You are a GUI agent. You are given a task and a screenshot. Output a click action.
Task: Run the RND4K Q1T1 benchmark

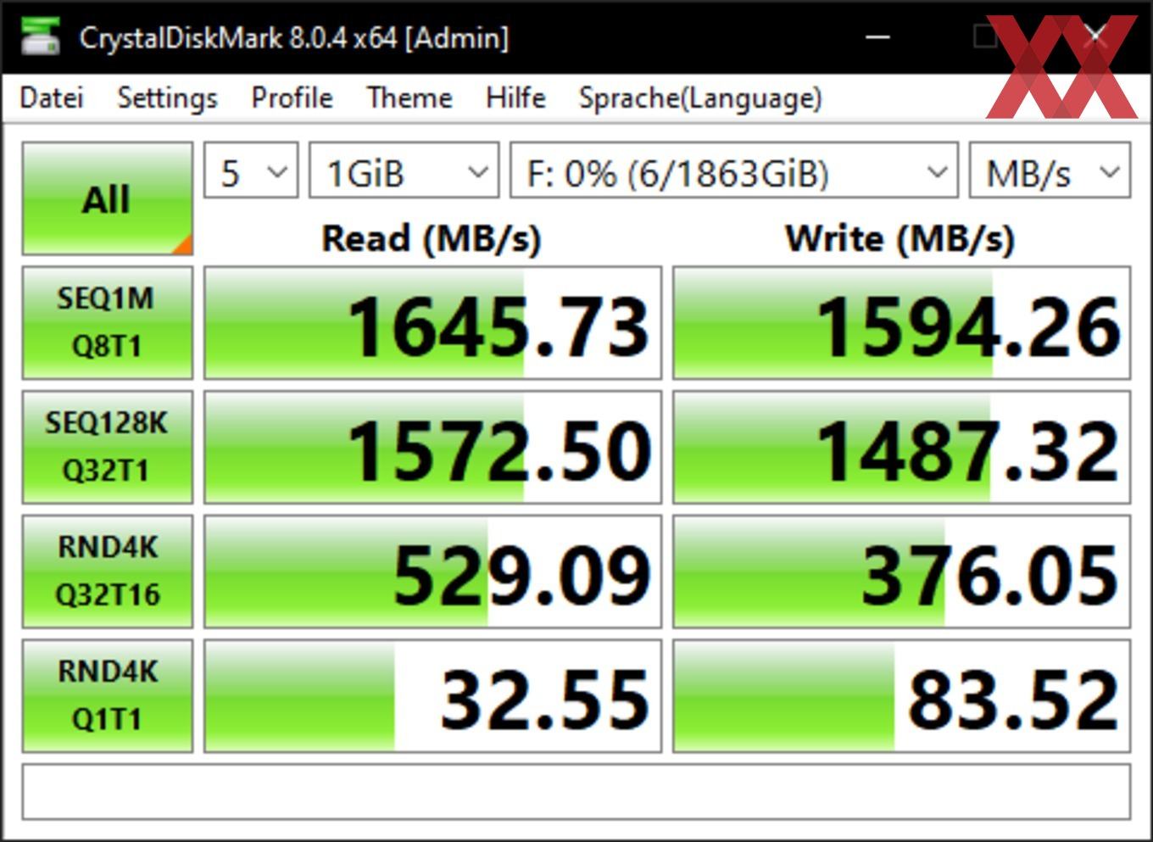pos(108,695)
